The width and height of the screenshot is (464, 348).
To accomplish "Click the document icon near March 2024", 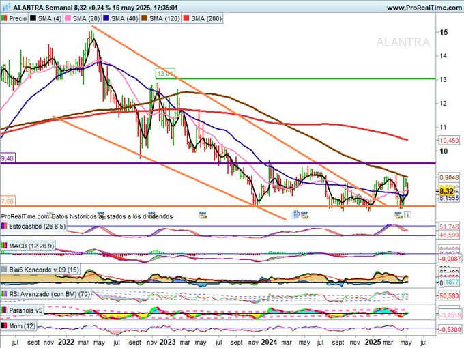I will point(295,214).
